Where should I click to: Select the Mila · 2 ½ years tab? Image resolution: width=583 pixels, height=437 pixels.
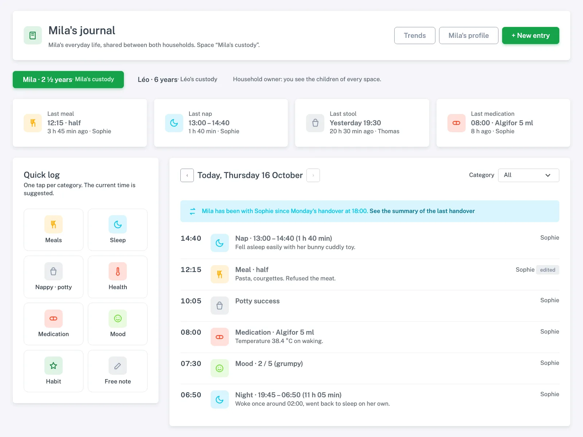tap(68, 79)
